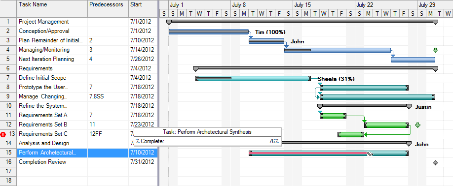Select the Conception/Approval Gantt bar
Viewport: 453px width, 186px height.
point(209,31)
